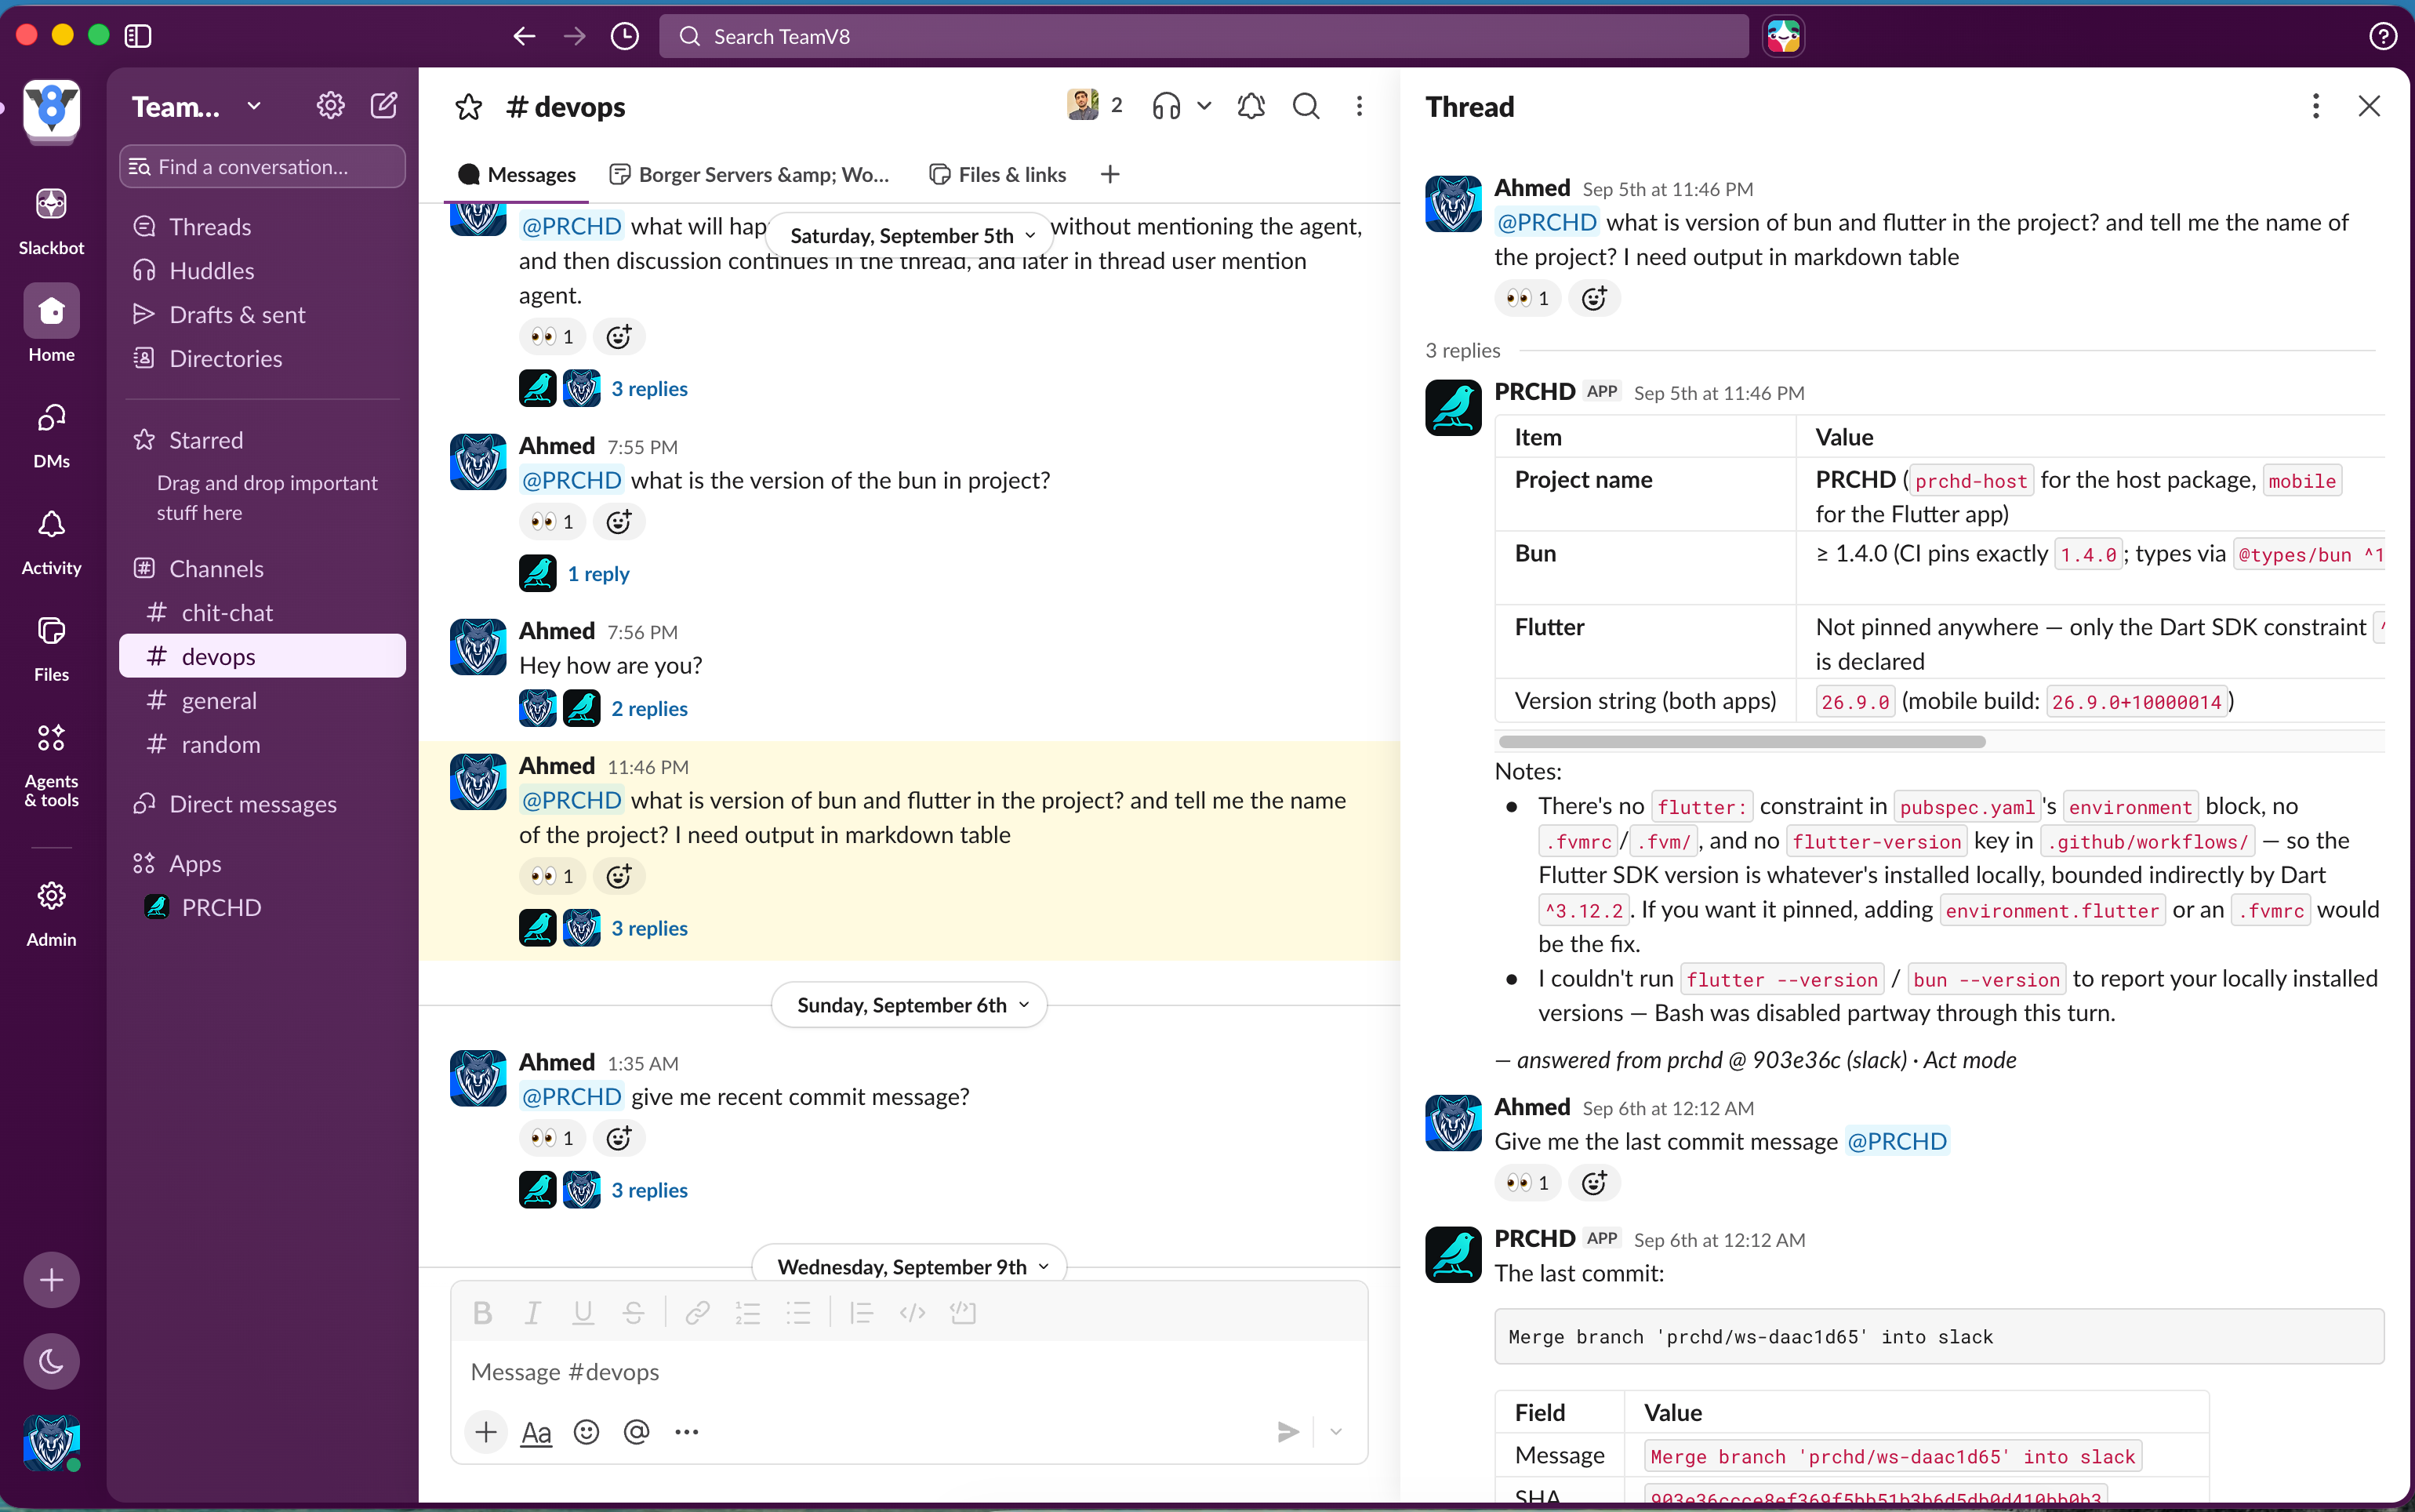Open the Sunday, September 6th date dropdown
2415x1512 pixels.
(x=910, y=1005)
